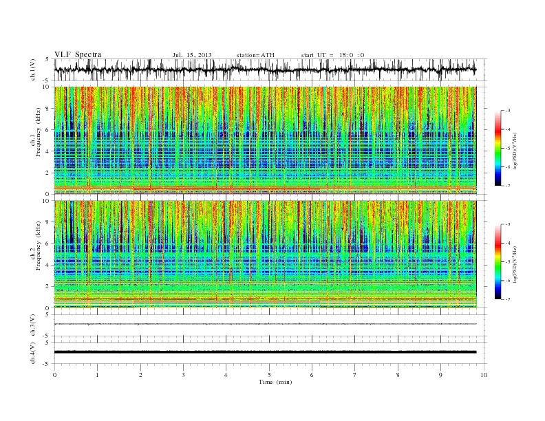The image size is (545, 421).
Task: Click the ch.2 spectrogram color bar
Action: coord(498,261)
